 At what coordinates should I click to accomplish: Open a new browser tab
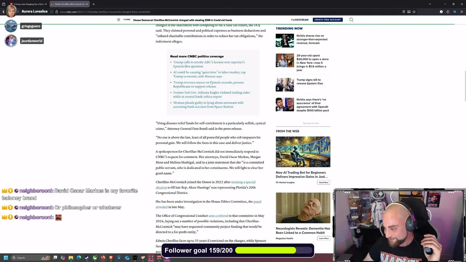[94, 4]
